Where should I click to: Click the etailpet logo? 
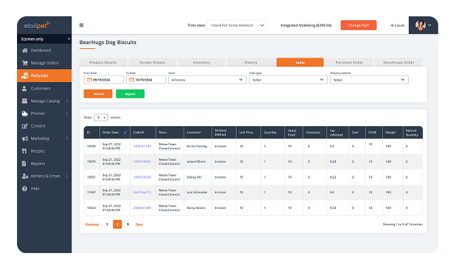tap(37, 25)
